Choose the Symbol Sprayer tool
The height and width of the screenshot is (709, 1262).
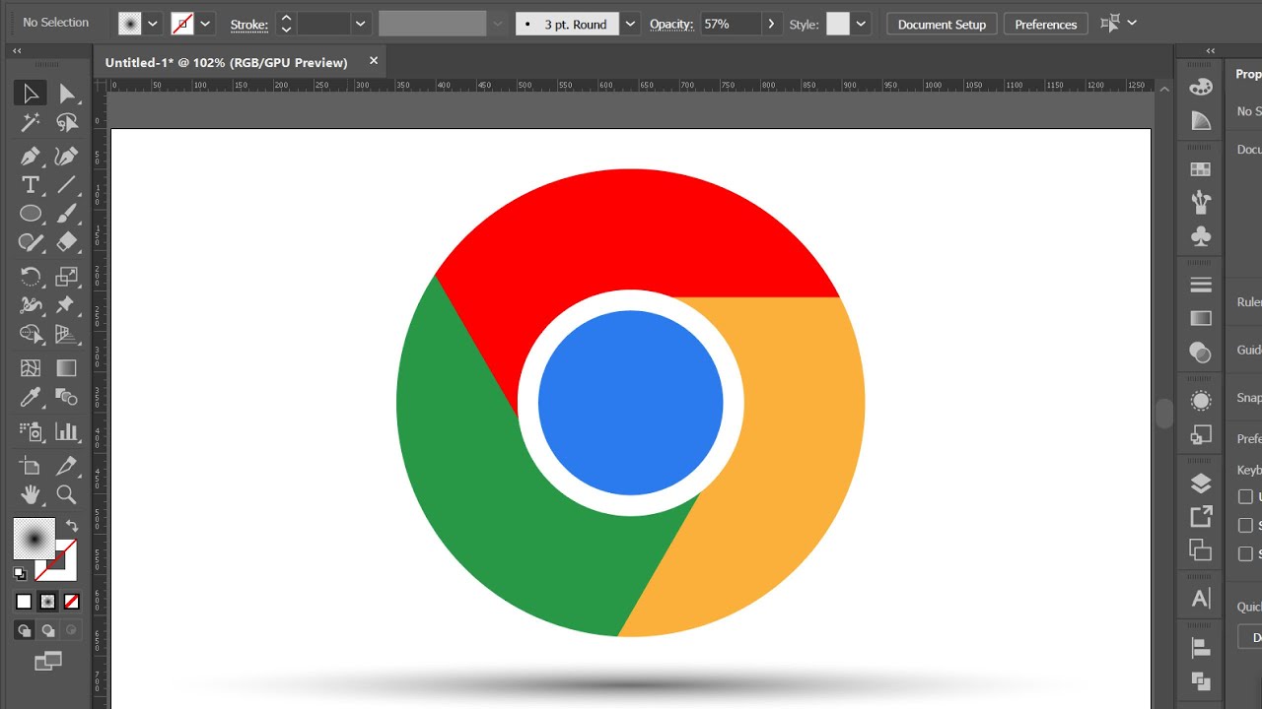click(x=31, y=431)
